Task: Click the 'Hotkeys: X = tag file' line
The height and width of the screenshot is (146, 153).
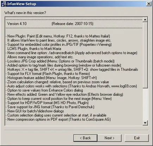Action: pyautogui.click(x=73, y=70)
